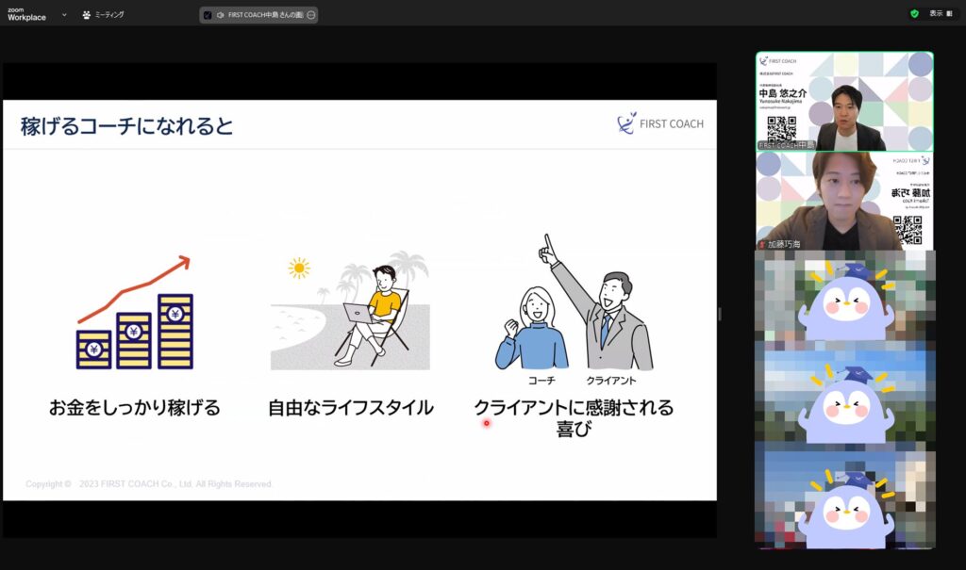Image resolution: width=966 pixels, height=570 pixels.
Task: Click the muted microphone icon on 加藤巧海 tile
Action: (x=762, y=244)
